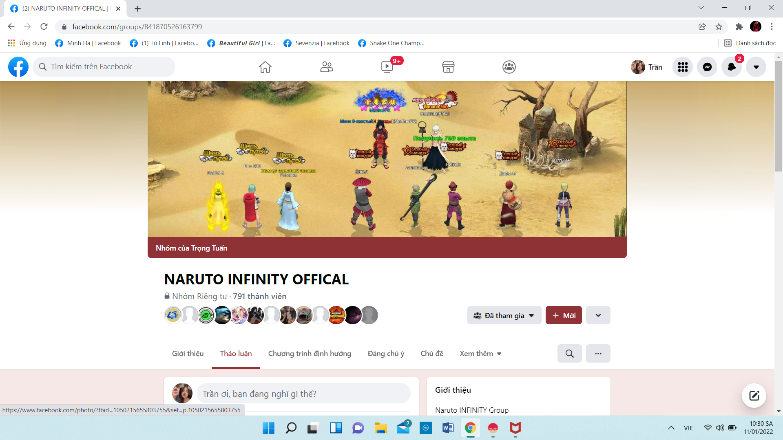
Task: Open Word from the taskbar
Action: (x=448, y=428)
